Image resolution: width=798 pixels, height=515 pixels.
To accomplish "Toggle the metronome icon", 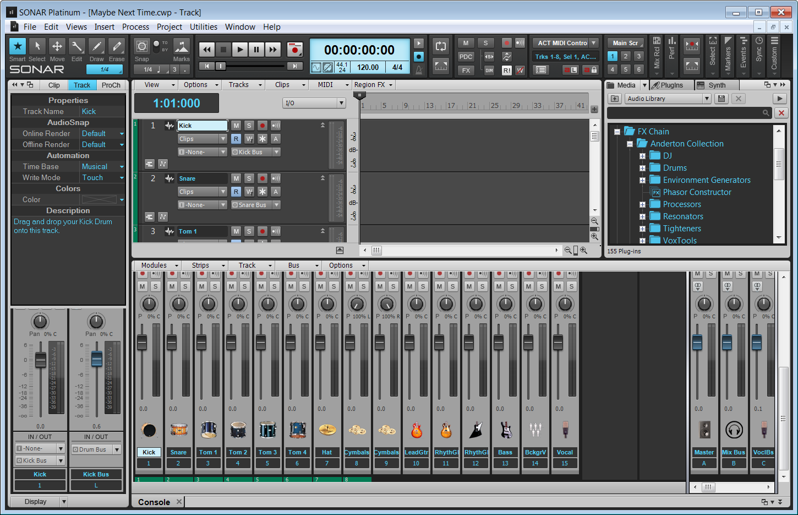I will (x=419, y=69).
